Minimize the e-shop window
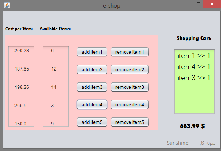 click(x=188, y=4)
